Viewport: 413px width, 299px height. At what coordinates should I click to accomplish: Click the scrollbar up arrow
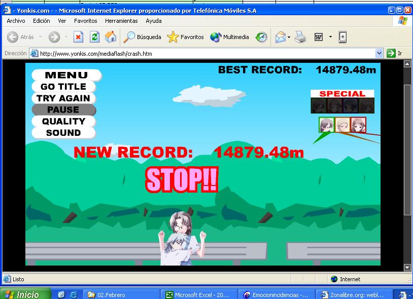[407, 64]
